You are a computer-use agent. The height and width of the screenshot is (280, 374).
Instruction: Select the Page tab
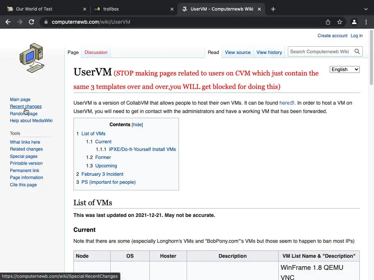pos(73,52)
